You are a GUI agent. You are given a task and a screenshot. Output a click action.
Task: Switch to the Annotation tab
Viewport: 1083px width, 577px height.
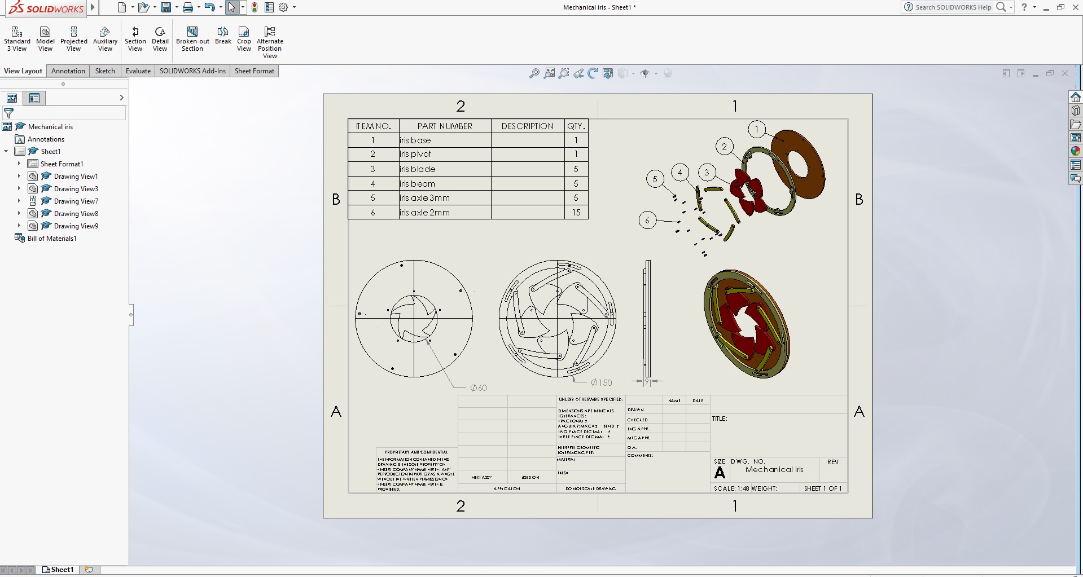pos(68,71)
